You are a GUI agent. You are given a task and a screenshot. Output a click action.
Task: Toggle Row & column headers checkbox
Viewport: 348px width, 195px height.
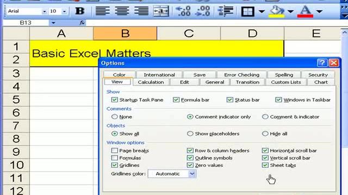pos(190,151)
